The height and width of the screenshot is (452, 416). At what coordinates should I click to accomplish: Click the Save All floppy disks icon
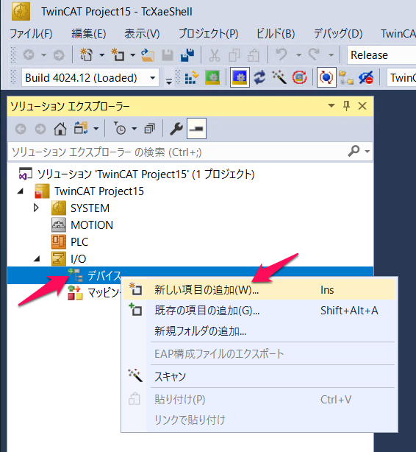point(187,54)
